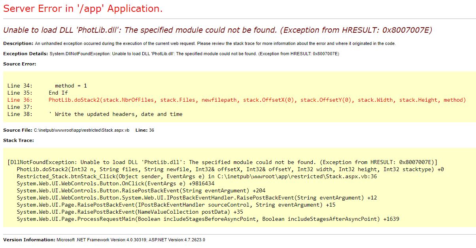Viewport: 476px width, 248px height.
Task: Click the DllNotFoundException line in the stack trace
Action: [222, 162]
